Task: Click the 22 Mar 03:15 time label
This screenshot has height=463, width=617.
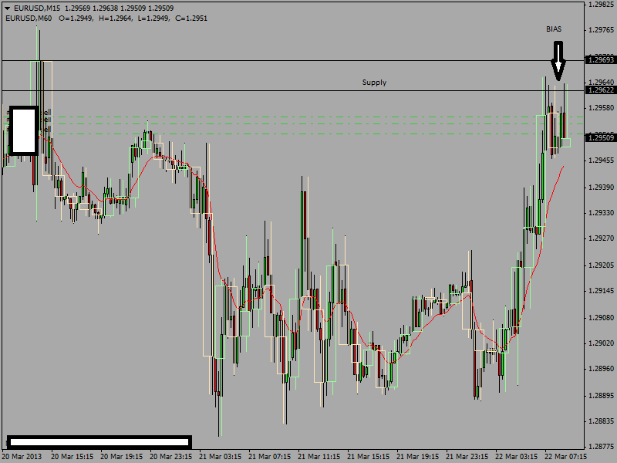Action: click(516, 457)
